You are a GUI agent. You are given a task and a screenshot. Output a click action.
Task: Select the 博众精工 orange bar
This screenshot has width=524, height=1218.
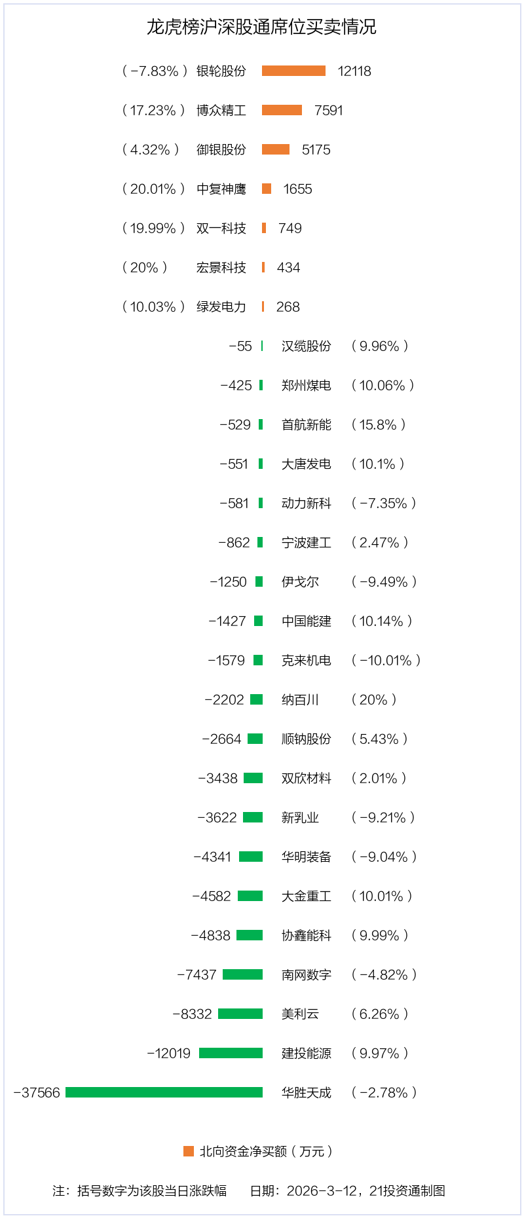pyautogui.click(x=282, y=110)
